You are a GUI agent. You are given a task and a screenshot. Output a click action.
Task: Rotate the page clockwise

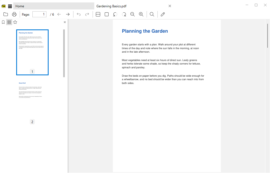click(x=124, y=14)
